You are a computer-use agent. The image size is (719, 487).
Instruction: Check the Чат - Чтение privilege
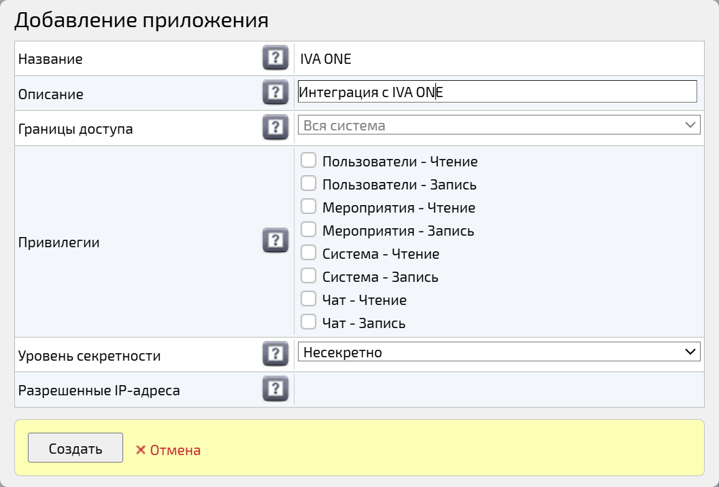[x=308, y=299]
